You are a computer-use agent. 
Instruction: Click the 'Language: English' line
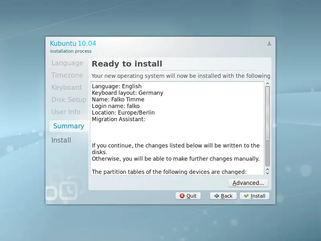pyautogui.click(x=117, y=86)
